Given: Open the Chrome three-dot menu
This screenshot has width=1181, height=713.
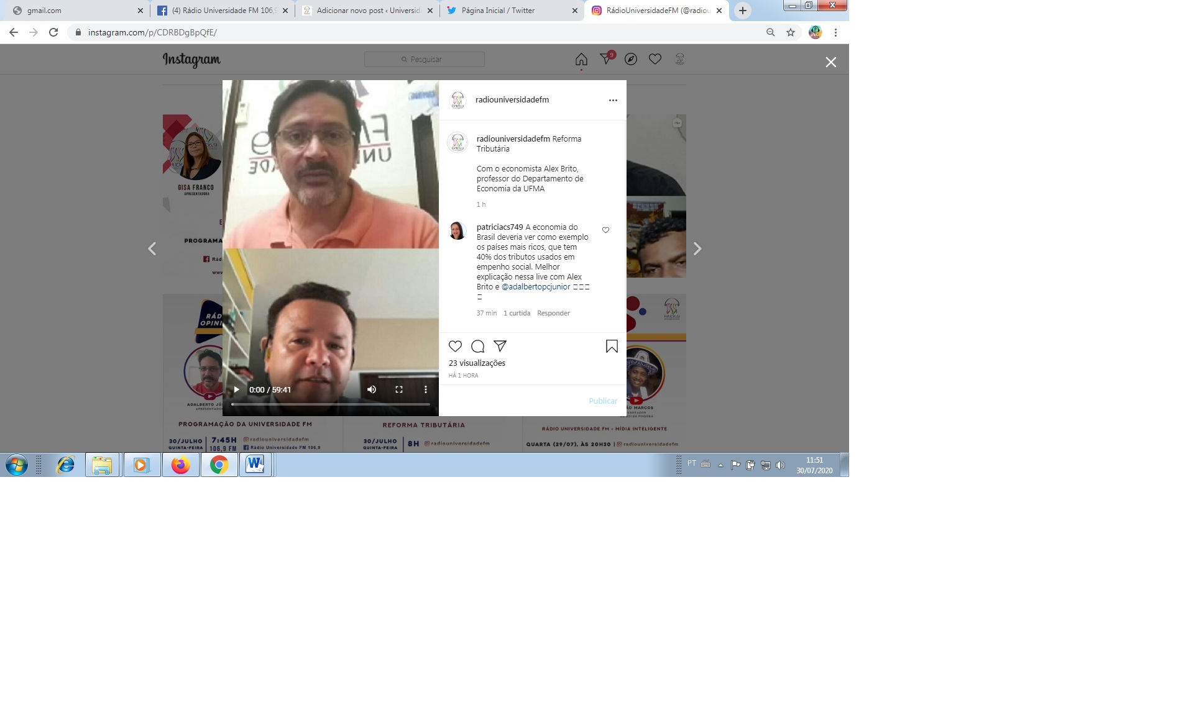Looking at the screenshot, I should click(836, 32).
